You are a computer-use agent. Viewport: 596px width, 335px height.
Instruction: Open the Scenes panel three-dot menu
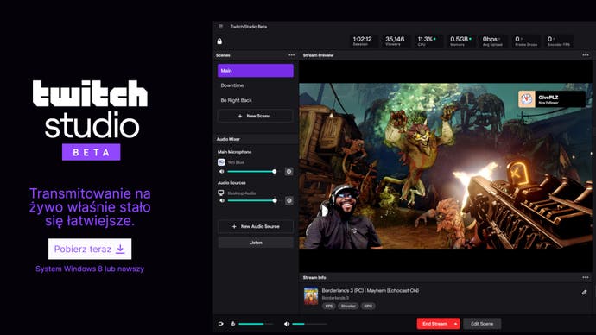[292, 55]
